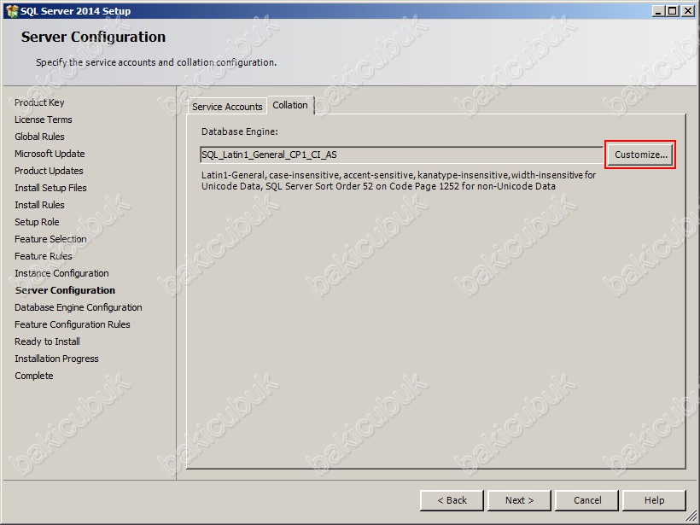Maximize the SQL Server 2014 Setup window

[x=673, y=11]
